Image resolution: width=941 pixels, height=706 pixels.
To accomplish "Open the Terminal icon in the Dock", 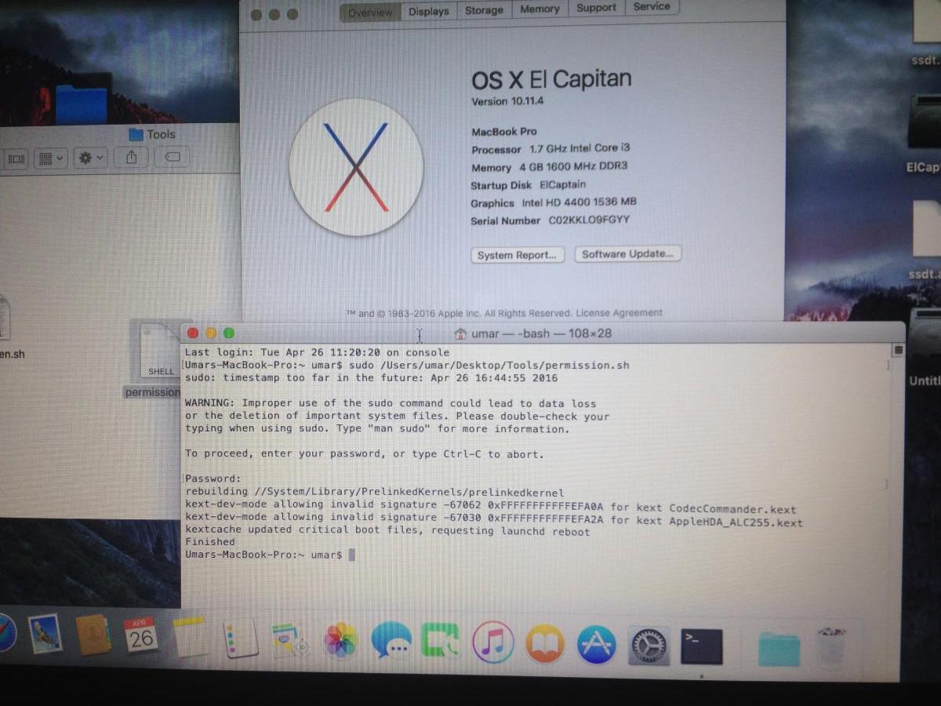I will point(701,645).
